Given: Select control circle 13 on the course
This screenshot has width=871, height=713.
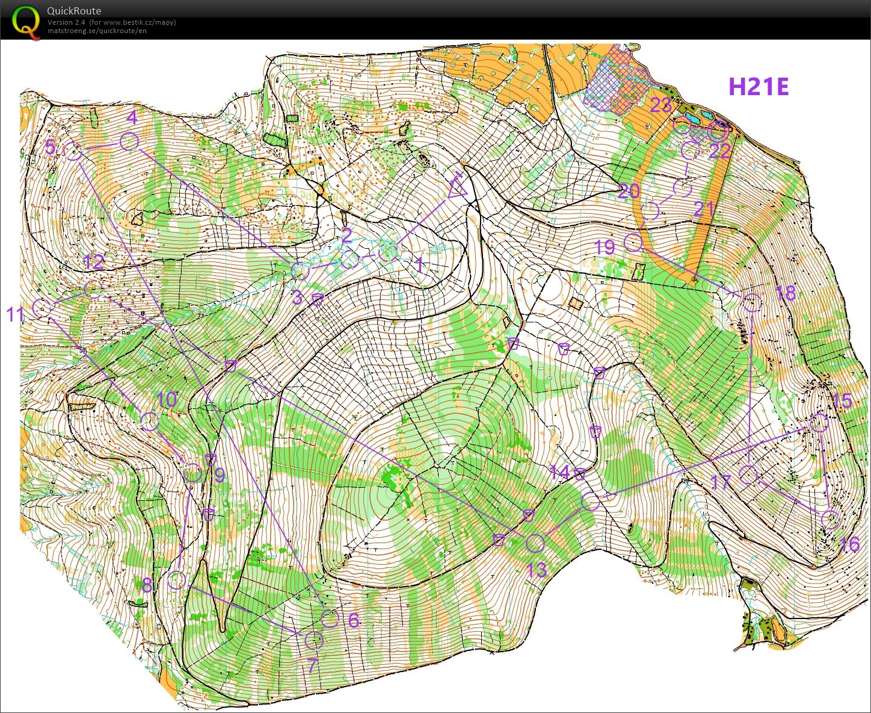Looking at the screenshot, I should pyautogui.click(x=535, y=543).
